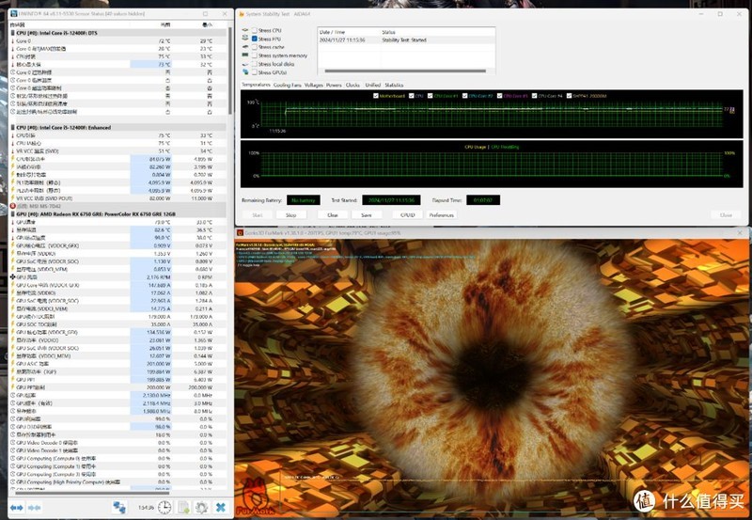752x520 pixels.
Task: Click the red MSI MS-7D42 error icon
Action: tap(12, 205)
